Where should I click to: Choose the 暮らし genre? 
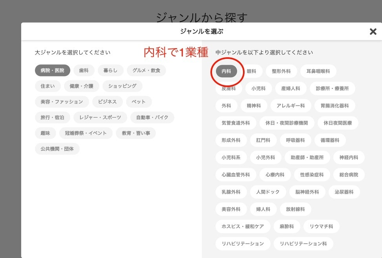pos(110,70)
